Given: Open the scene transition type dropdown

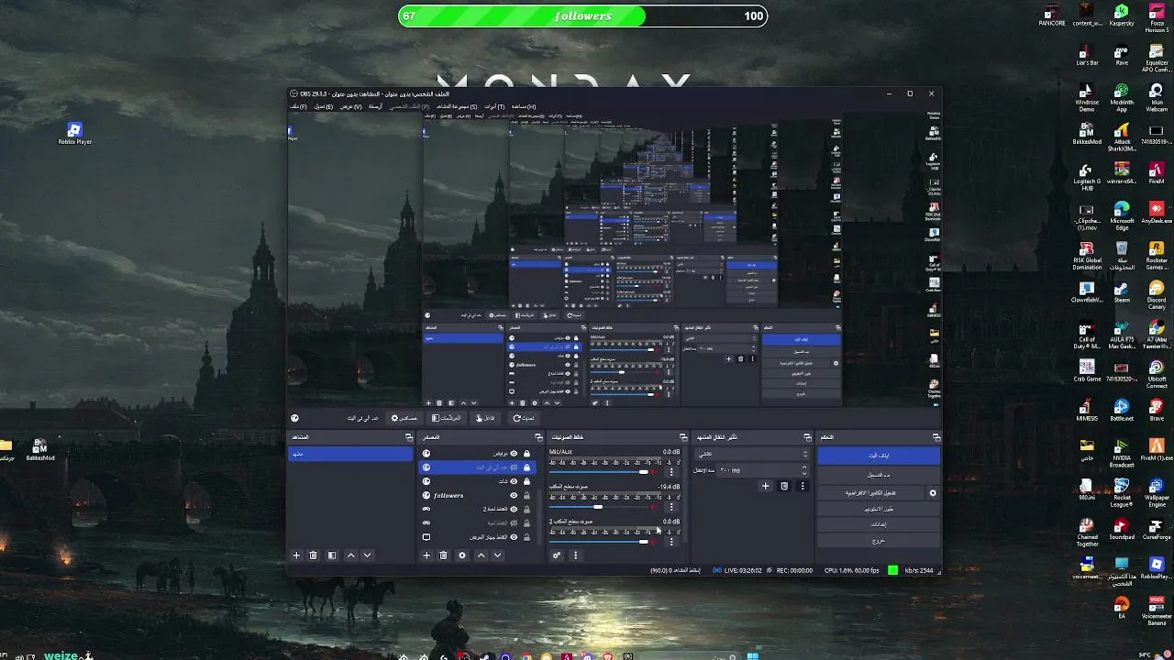Looking at the screenshot, I should (752, 454).
